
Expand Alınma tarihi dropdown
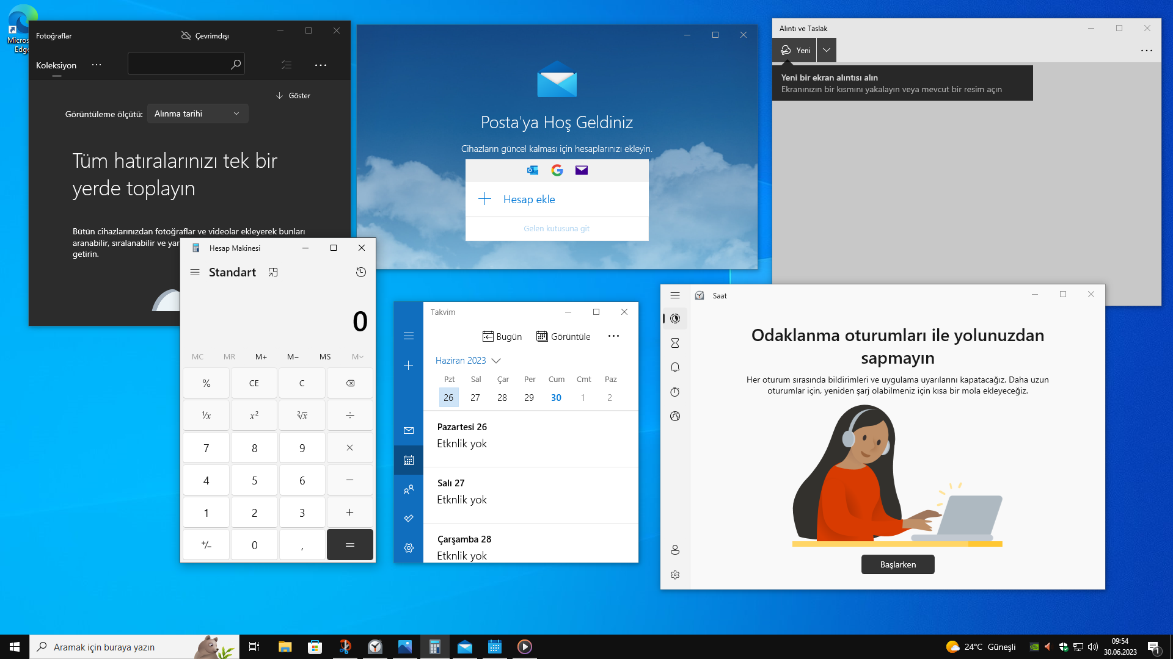[x=197, y=113]
